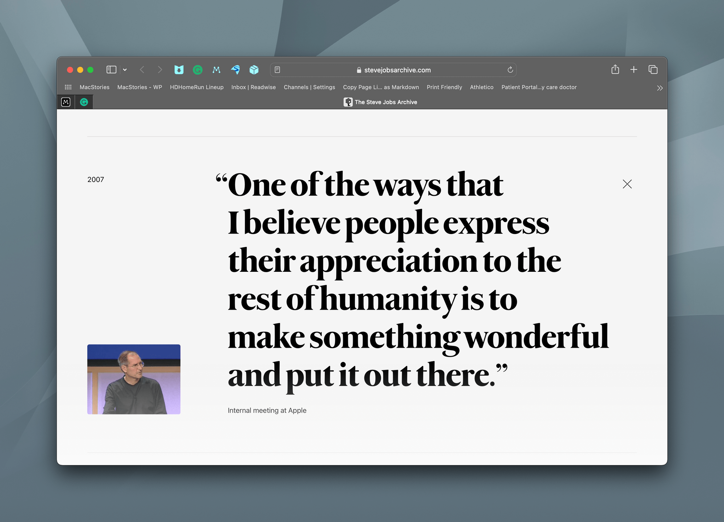Open the MacStories bookmark
Viewport: 724px width, 522px height.
tap(94, 87)
